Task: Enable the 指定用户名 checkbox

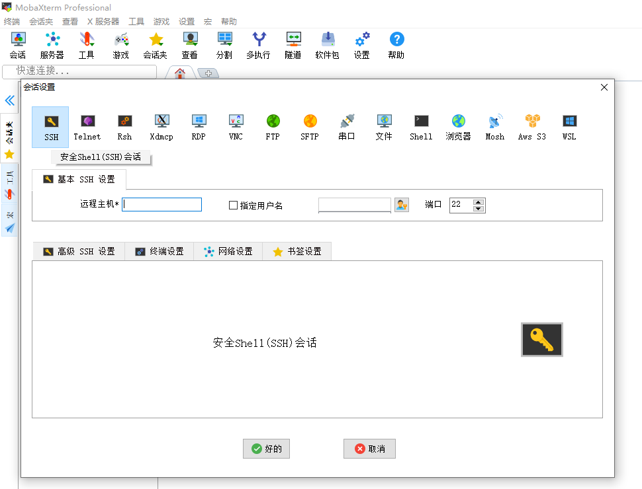Action: coord(233,205)
